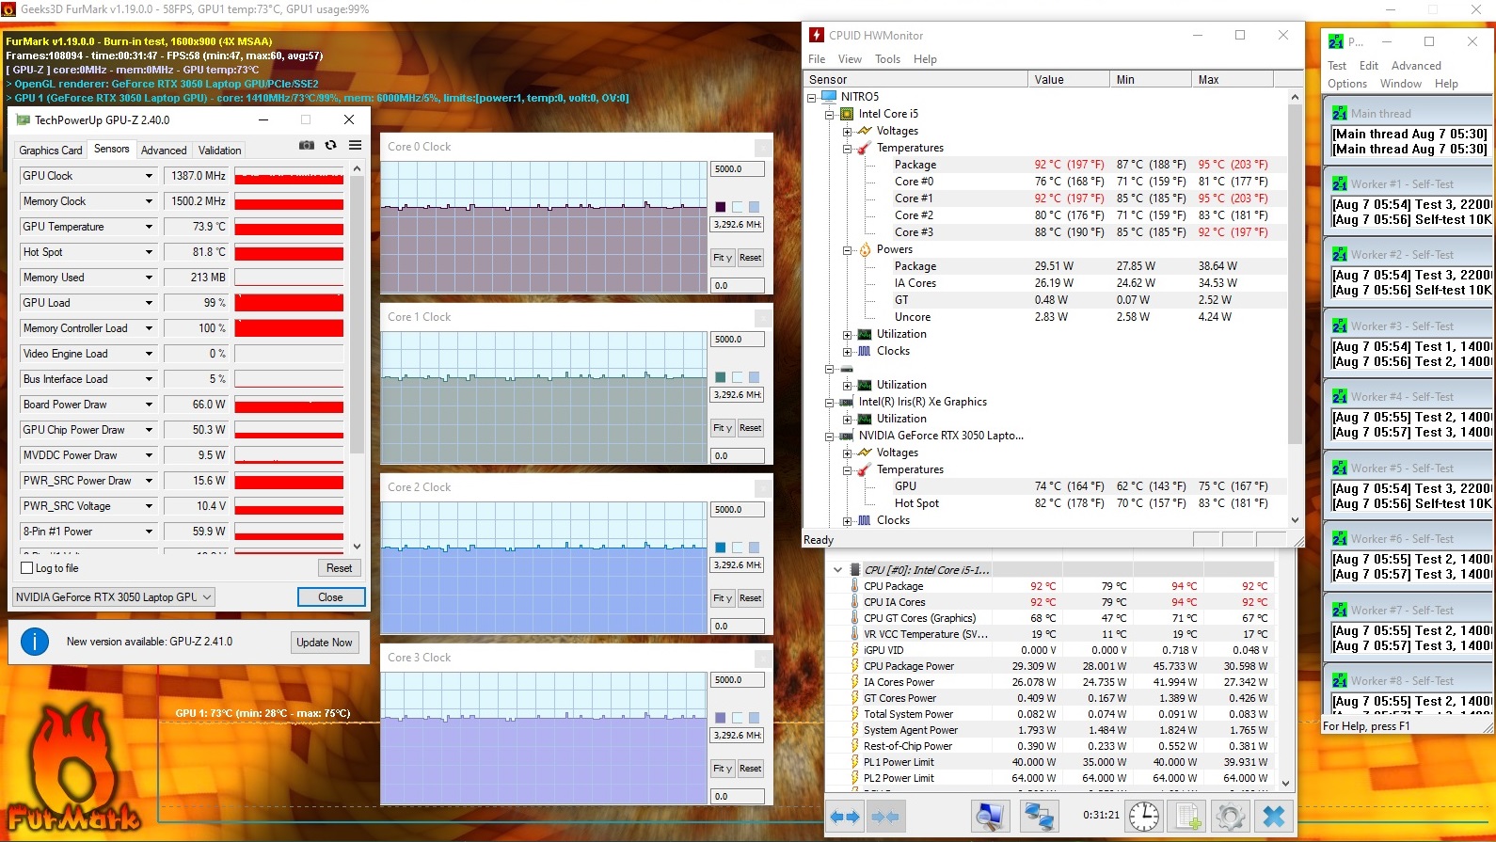The width and height of the screenshot is (1496, 842).
Task: Open the Board Power Draw dropdown
Action: pyautogui.click(x=149, y=405)
